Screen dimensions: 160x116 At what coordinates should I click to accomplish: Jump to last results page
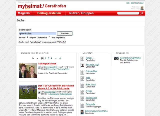tap(60, 58)
